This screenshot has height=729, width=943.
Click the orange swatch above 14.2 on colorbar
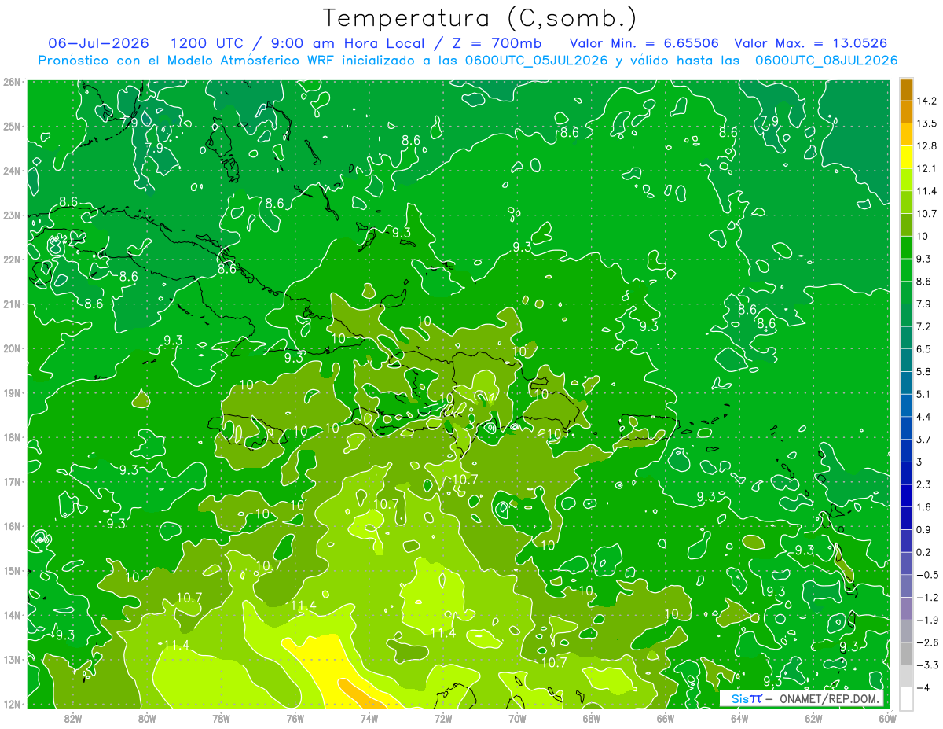(906, 90)
